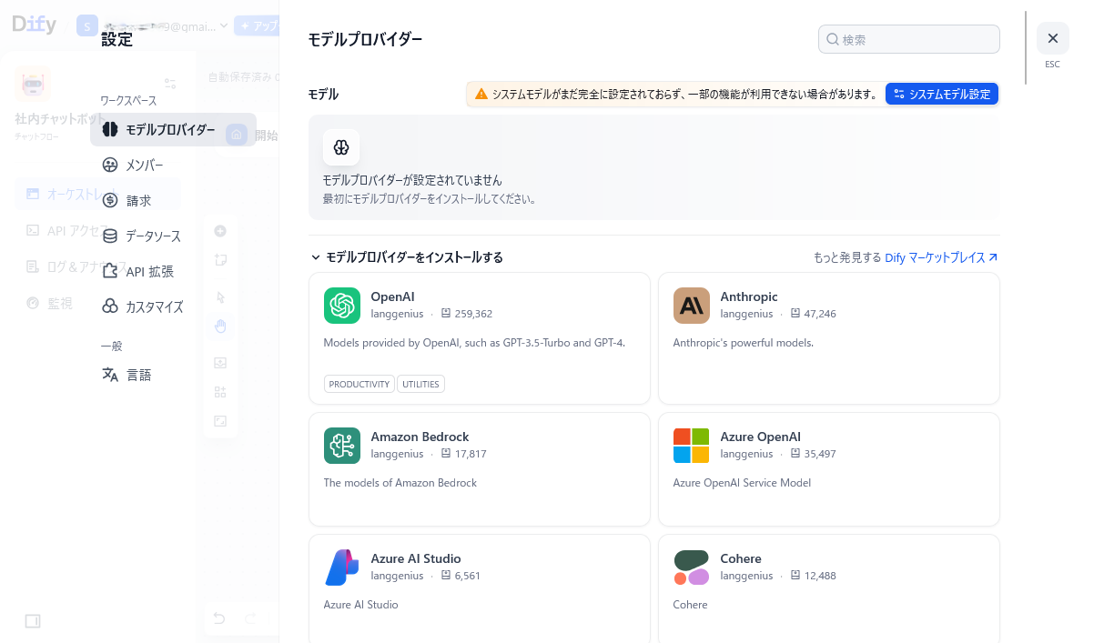
Task: Click the magnifier icon in search box
Action: pyautogui.click(x=832, y=39)
